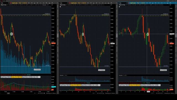The width and height of the screenshot is (177, 100).
Task: Open the Times And Sales side tab beside the 2m chart
Action: 58,13
